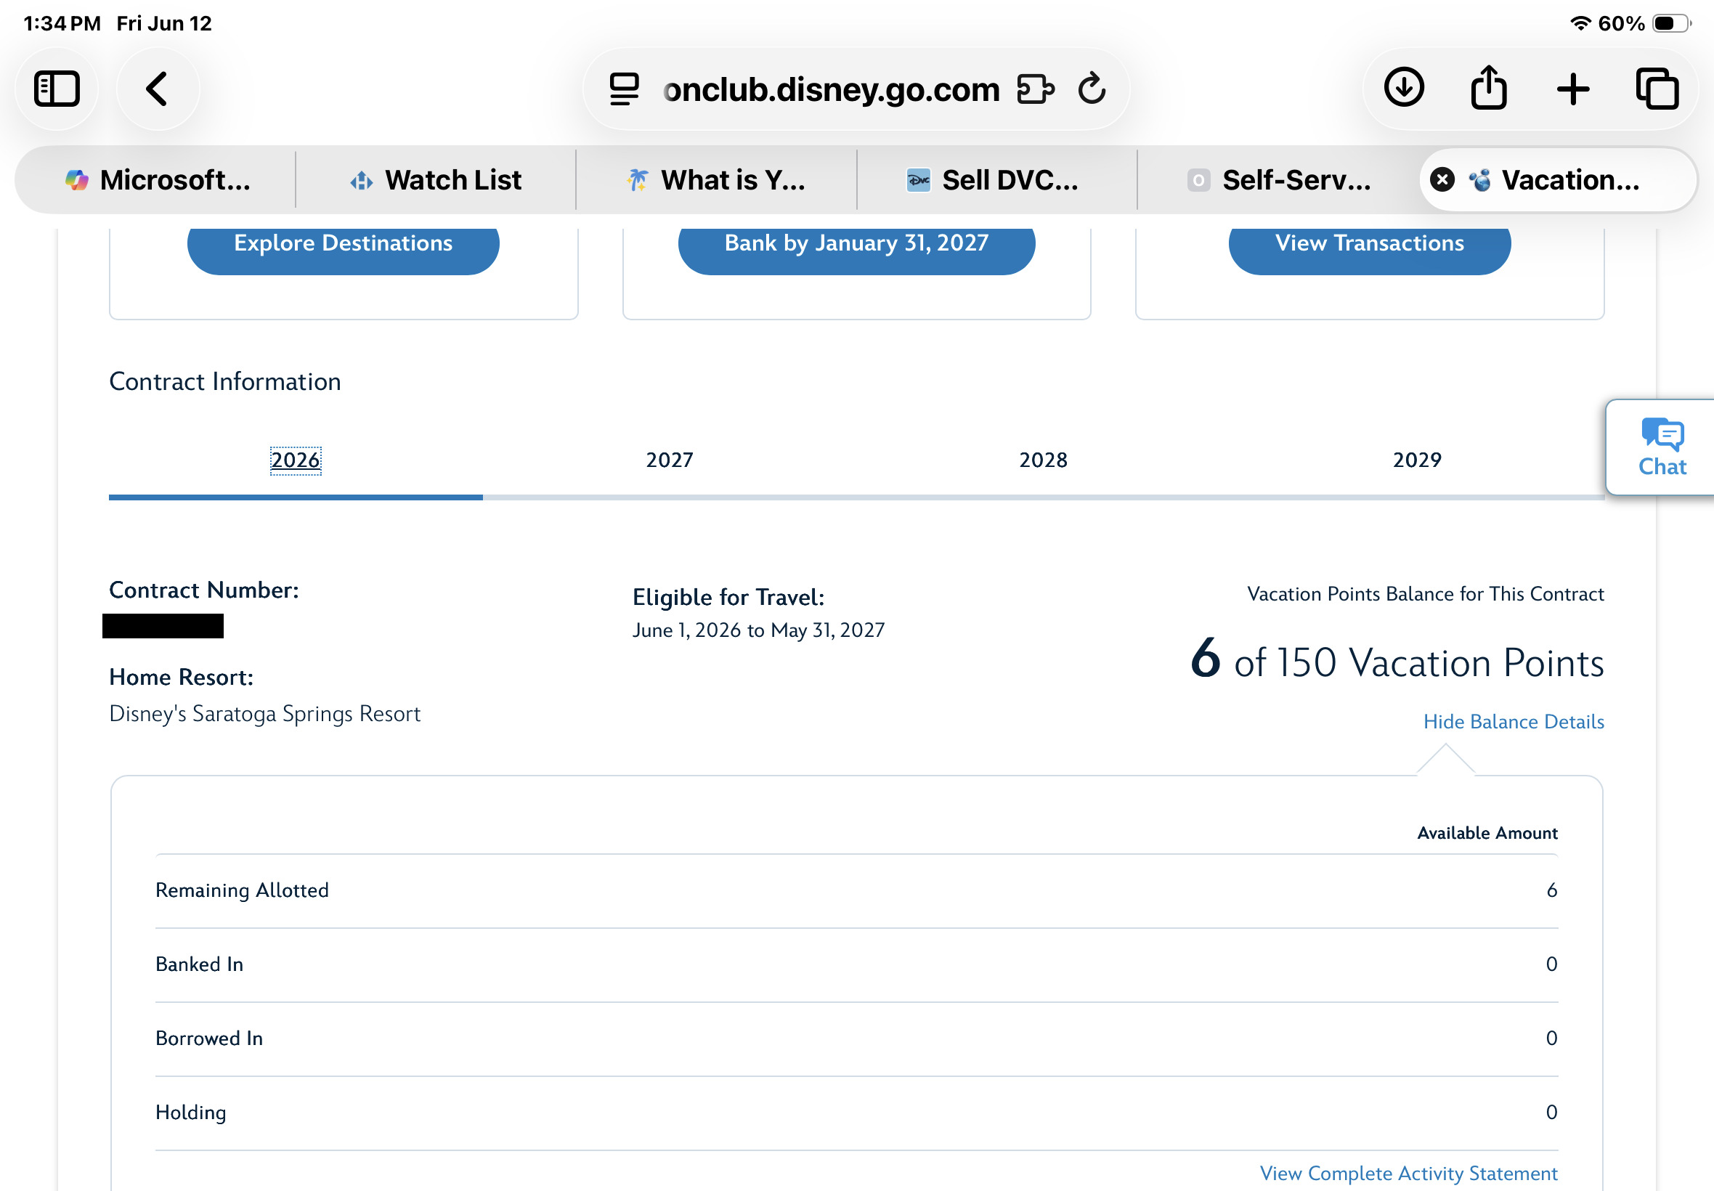The width and height of the screenshot is (1714, 1191).
Task: Select the 2028 use year tab
Action: [x=1043, y=460]
